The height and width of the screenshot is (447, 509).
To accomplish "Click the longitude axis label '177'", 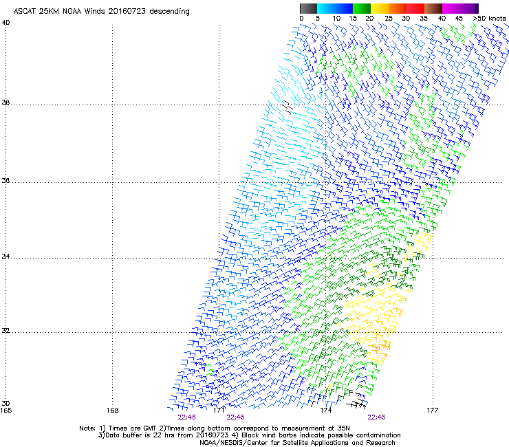I will 433,411.
